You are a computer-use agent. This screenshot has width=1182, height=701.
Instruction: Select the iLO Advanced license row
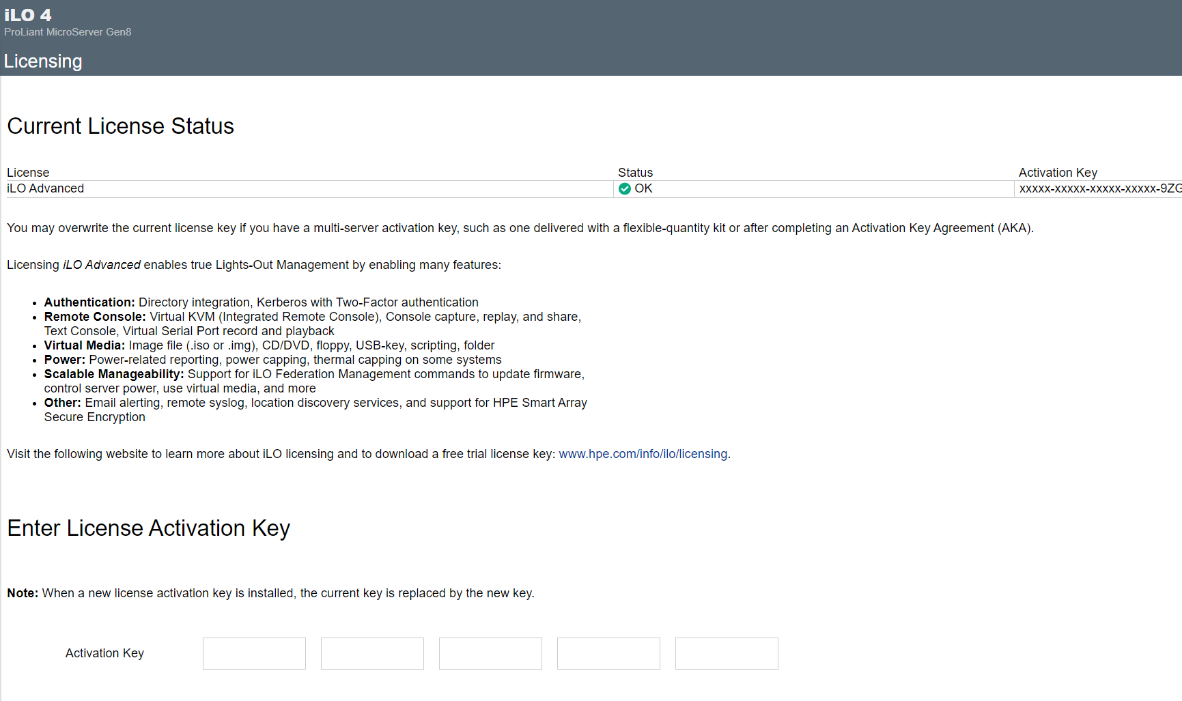click(594, 189)
